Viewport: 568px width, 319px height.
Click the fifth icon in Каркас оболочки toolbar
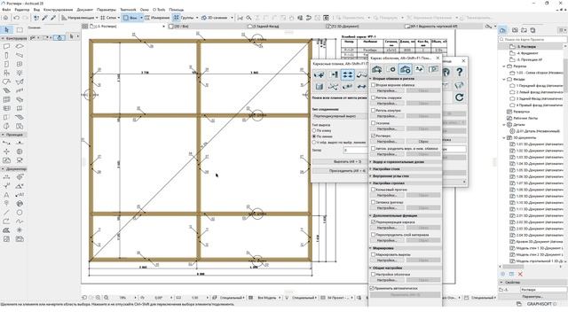coord(433,69)
